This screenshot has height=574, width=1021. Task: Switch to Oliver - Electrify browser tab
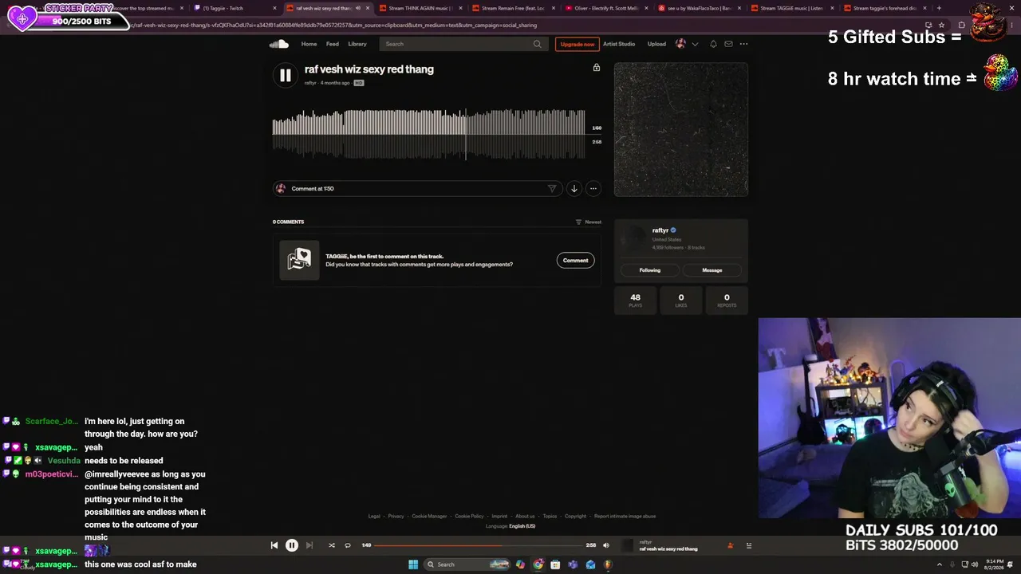[x=606, y=8]
